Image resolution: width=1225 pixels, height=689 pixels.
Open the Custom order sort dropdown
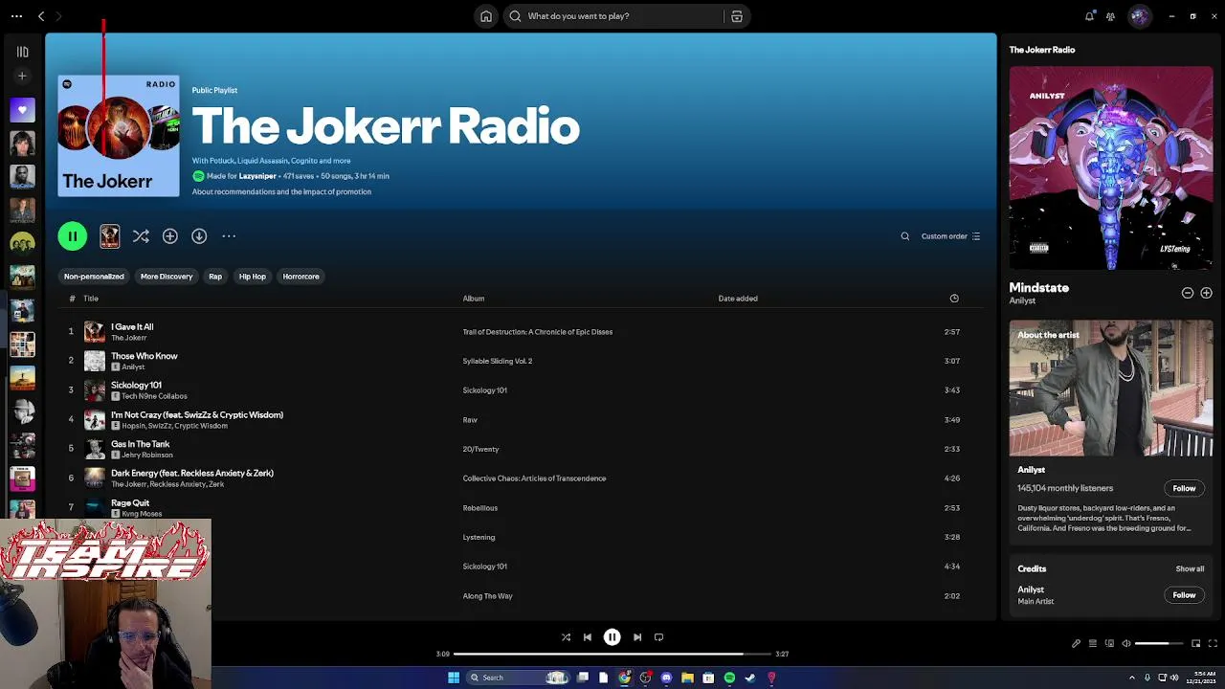point(950,236)
